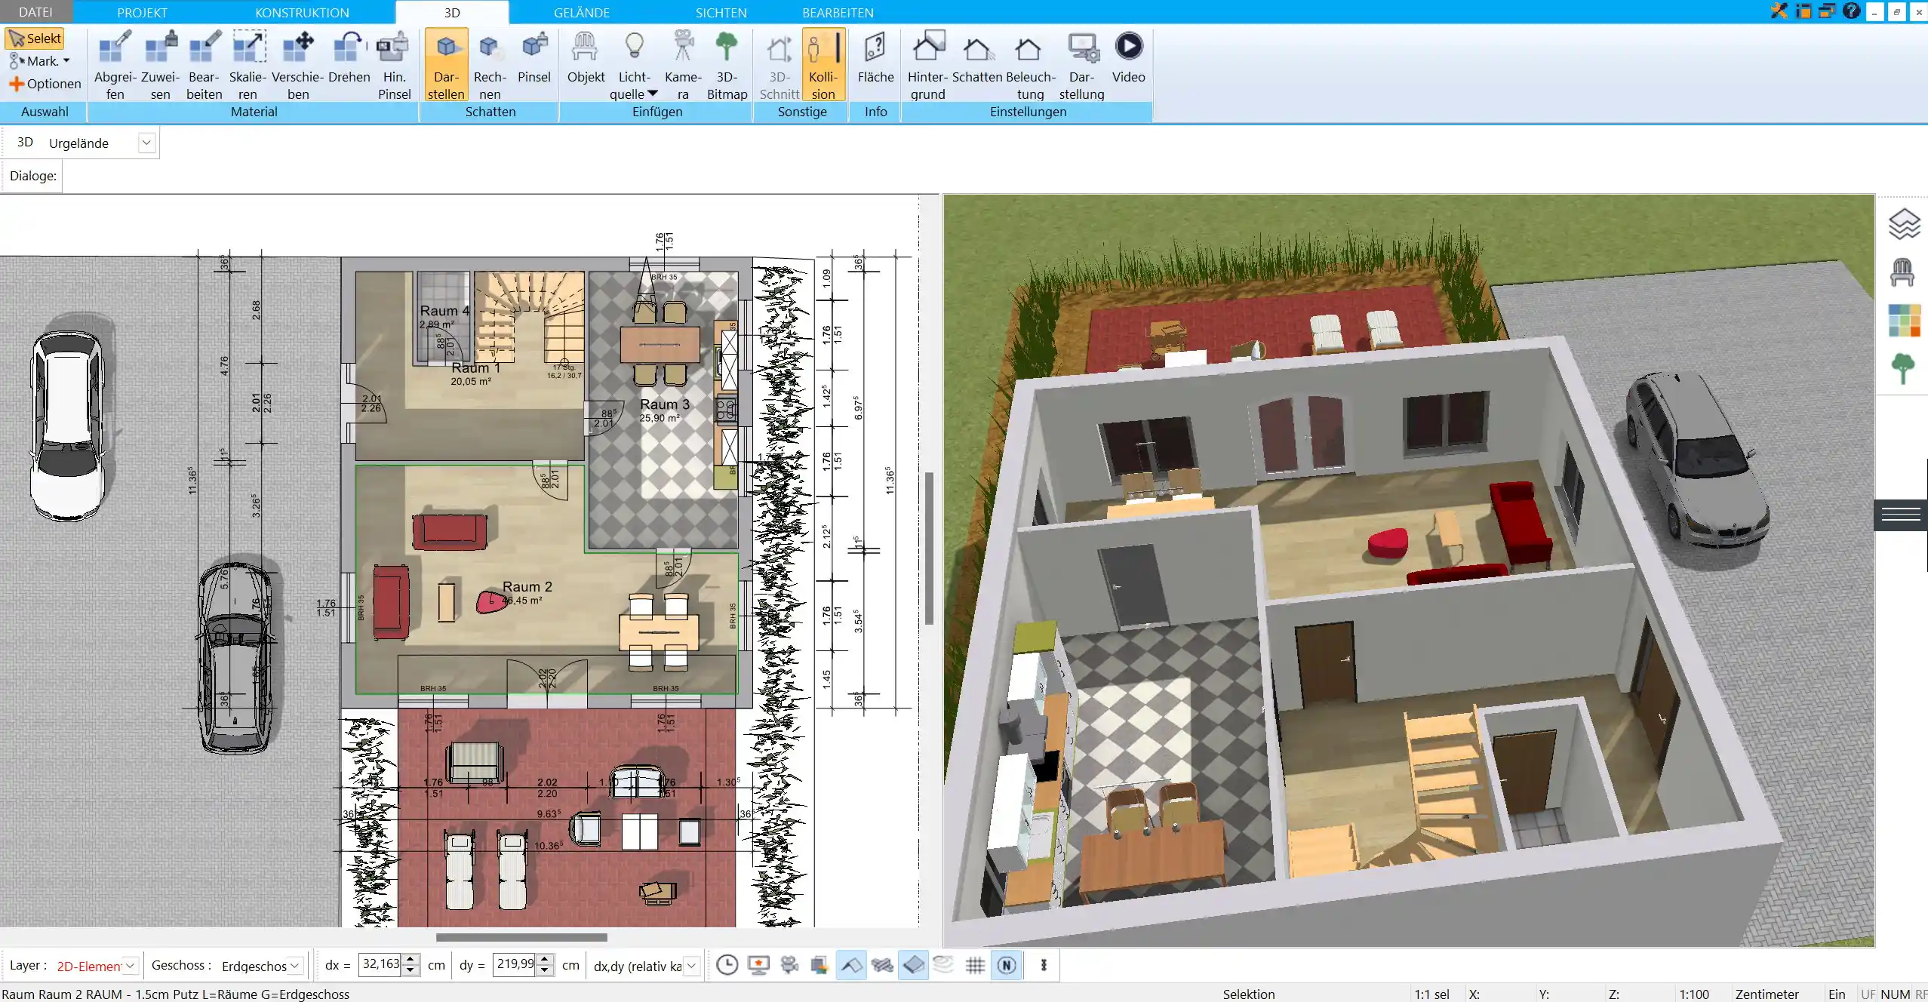Click the Zuweisen material assign tool
Image resolution: width=1928 pixels, height=1002 pixels.
click(160, 65)
